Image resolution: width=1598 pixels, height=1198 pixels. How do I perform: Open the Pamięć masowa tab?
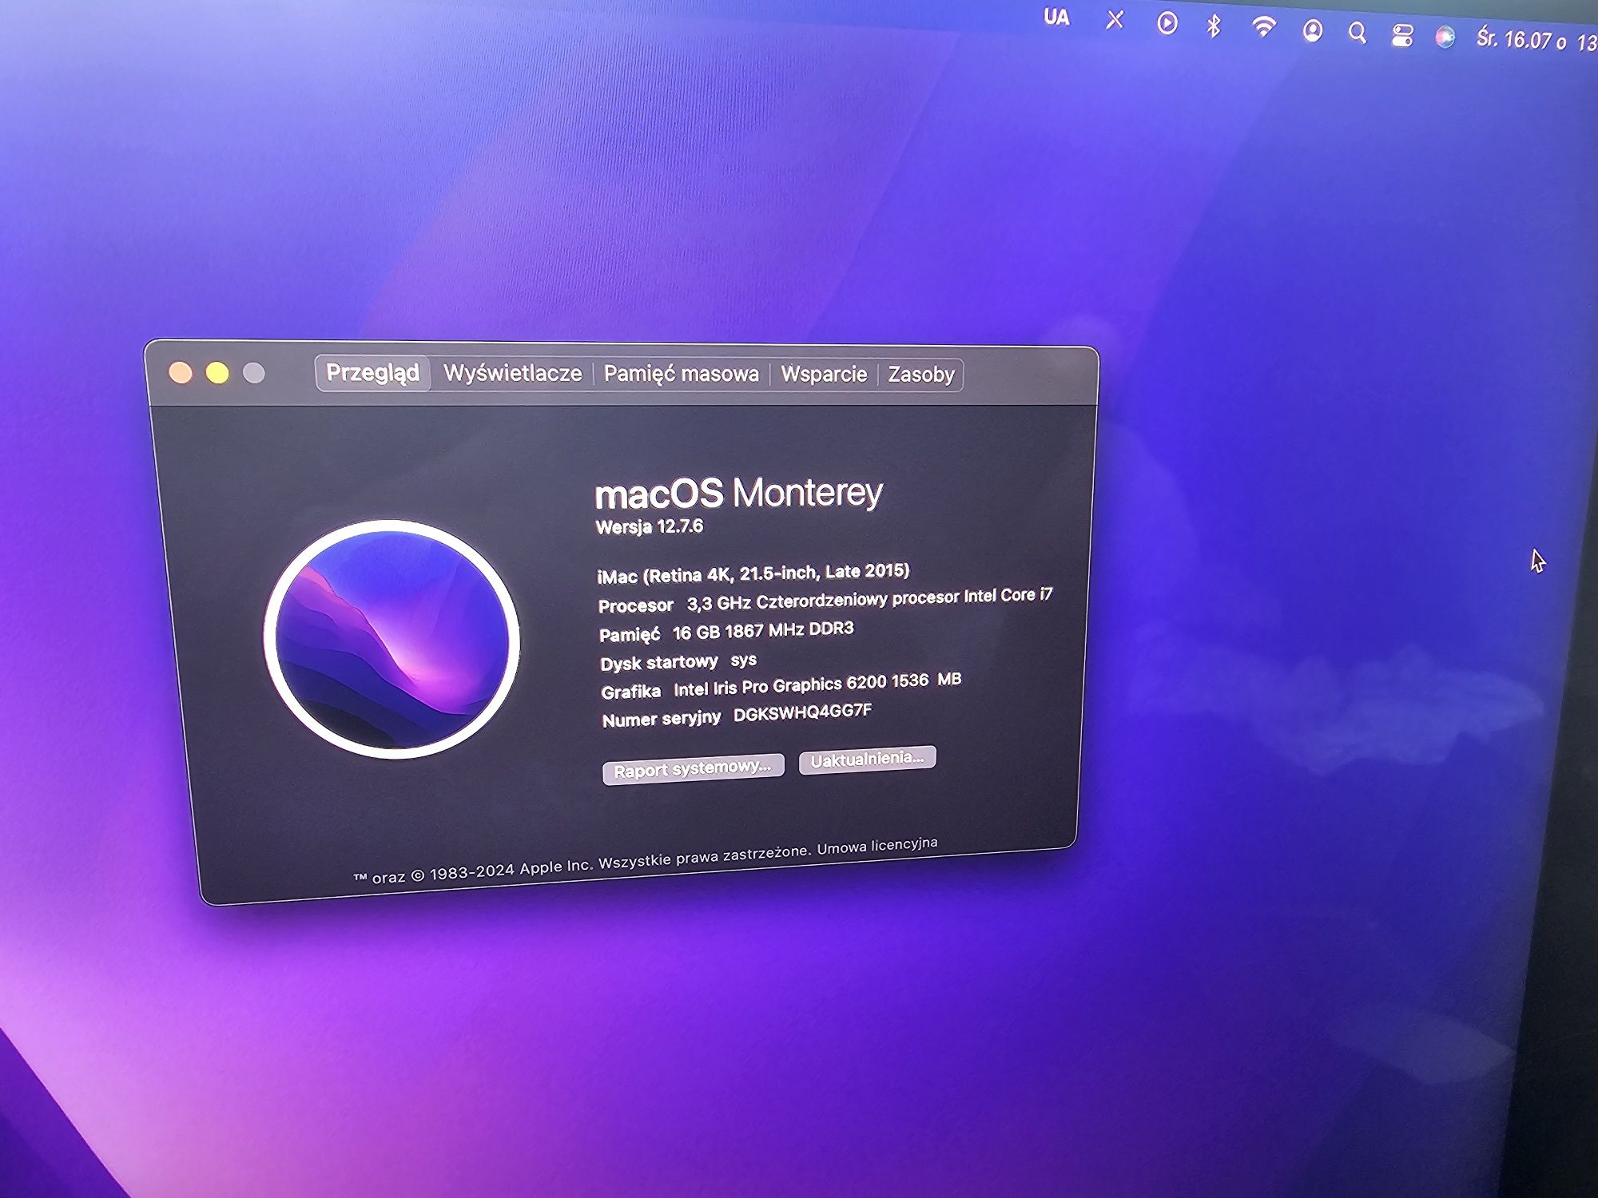tap(681, 374)
